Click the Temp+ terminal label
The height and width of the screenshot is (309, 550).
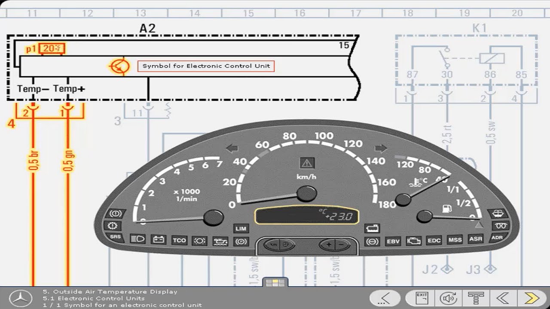[x=69, y=89]
